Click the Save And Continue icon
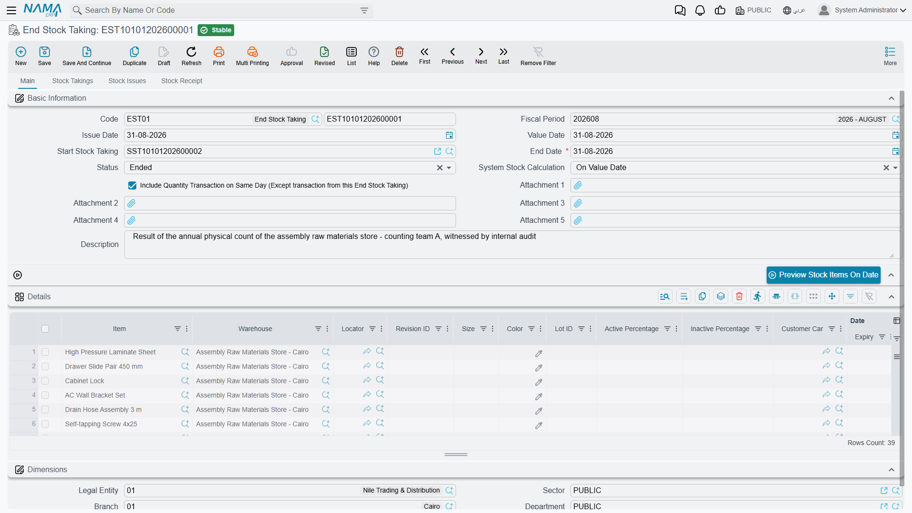 87,56
